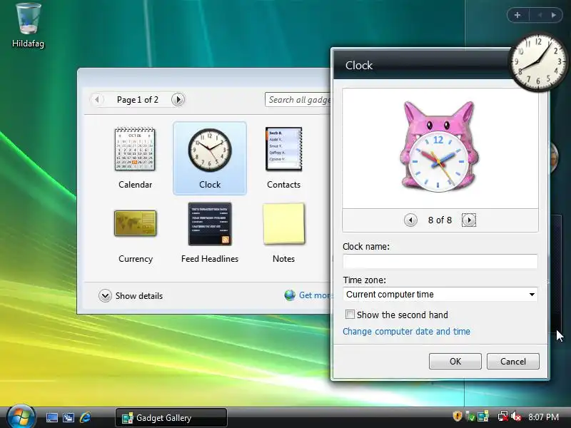Show next clock face style

coord(469,220)
